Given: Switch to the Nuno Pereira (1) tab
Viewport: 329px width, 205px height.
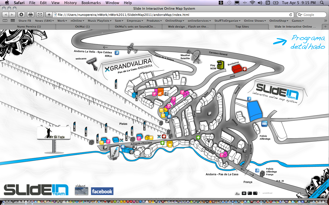Looking at the screenshot, I should click(x=29, y=26).
